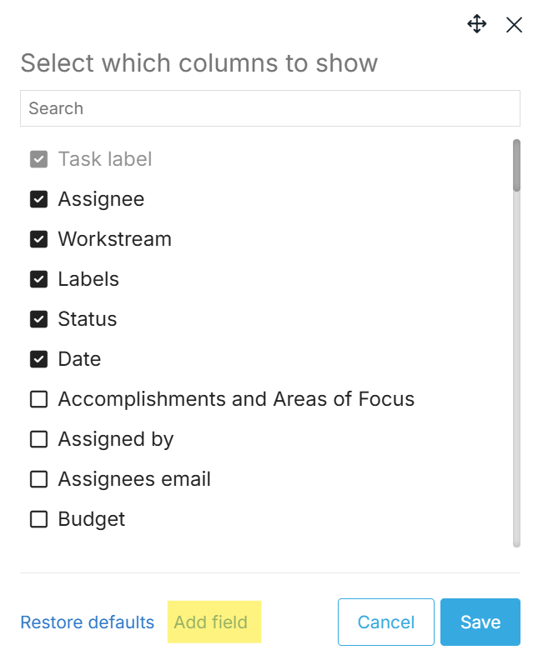This screenshot has height=670, width=543.
Task: Disable the Labels column checkbox
Action: pyautogui.click(x=38, y=279)
